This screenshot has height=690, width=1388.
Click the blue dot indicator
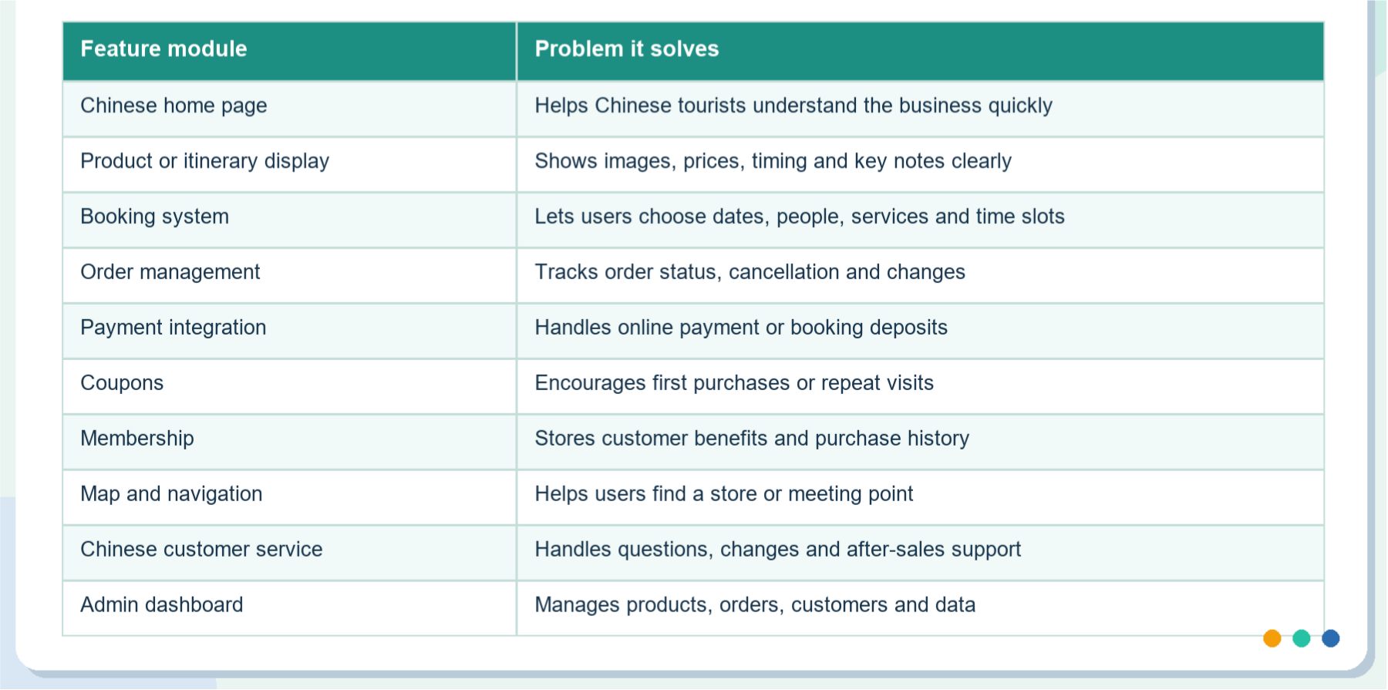1331,638
